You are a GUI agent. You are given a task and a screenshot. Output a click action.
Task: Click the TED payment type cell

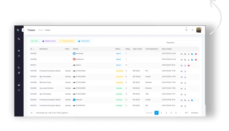147,94
